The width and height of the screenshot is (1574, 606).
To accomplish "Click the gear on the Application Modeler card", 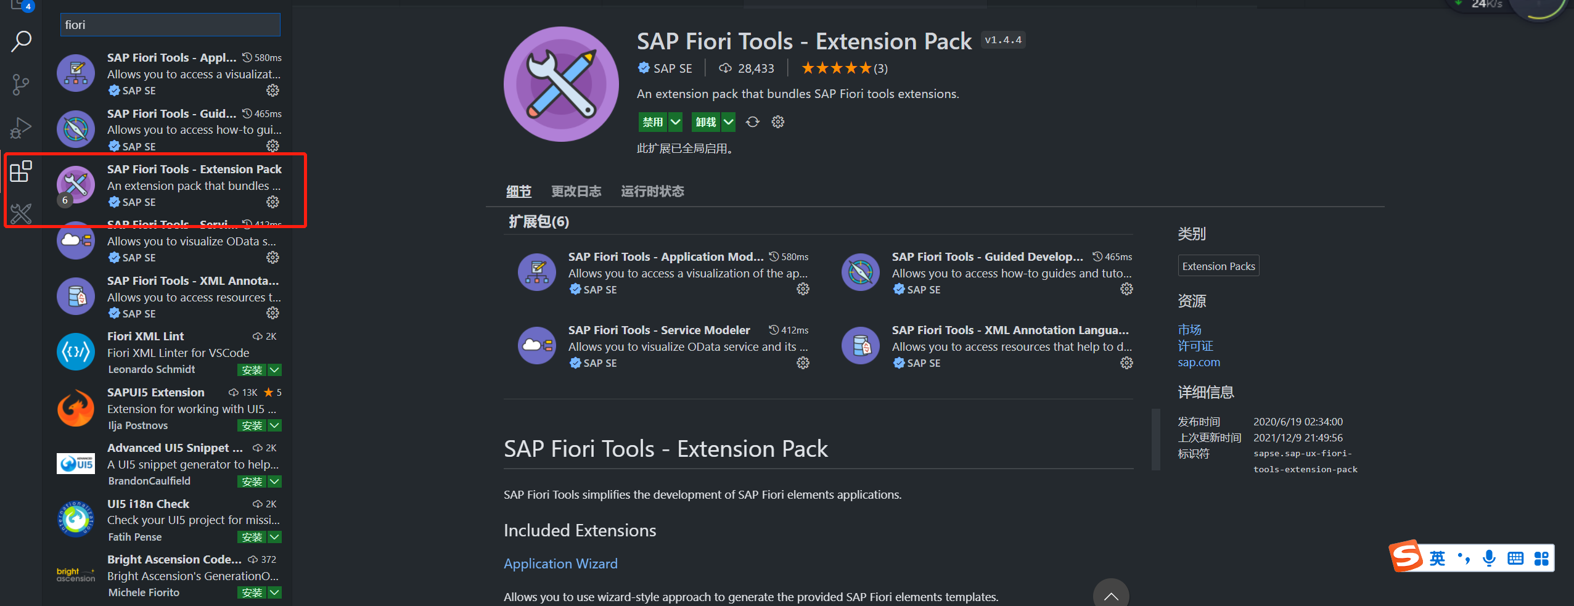I will coord(802,289).
